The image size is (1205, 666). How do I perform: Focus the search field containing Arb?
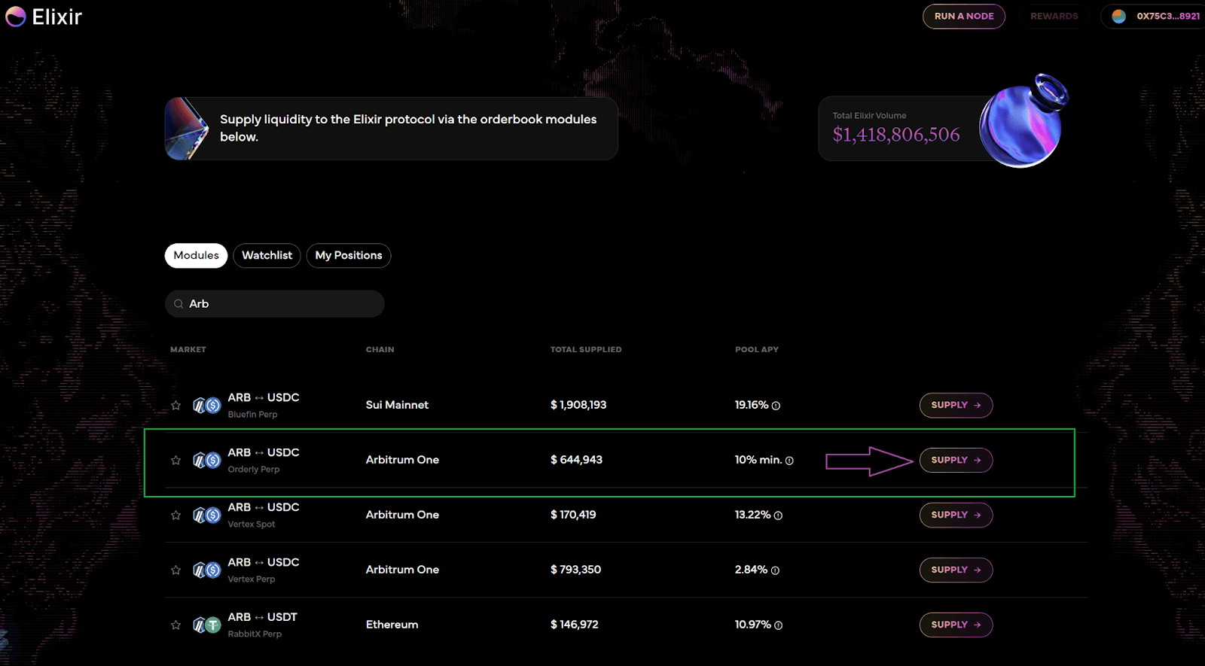coord(275,304)
